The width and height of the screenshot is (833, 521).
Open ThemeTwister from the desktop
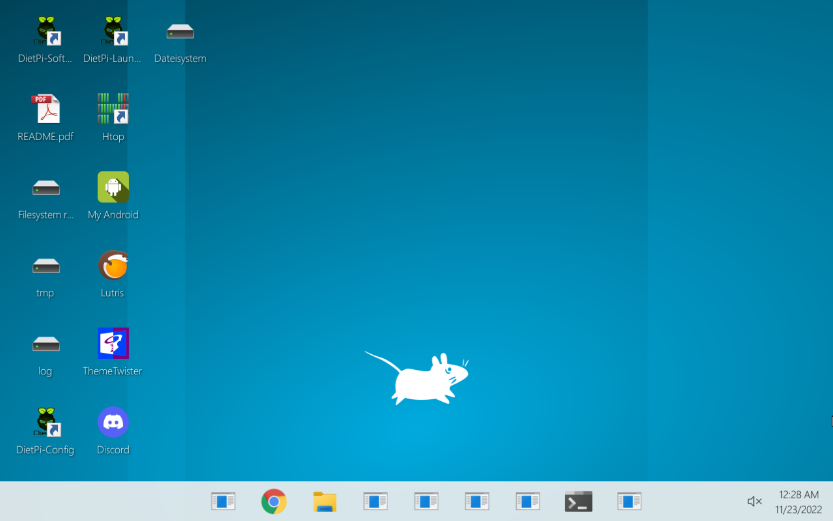tap(113, 343)
